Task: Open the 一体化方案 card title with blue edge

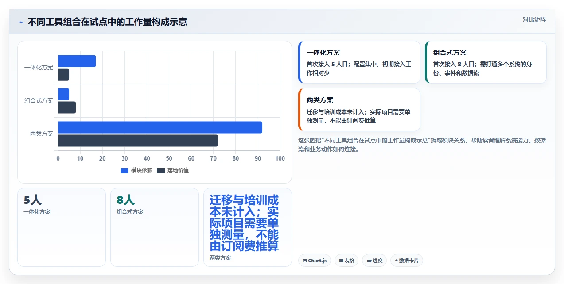Action: [x=323, y=53]
